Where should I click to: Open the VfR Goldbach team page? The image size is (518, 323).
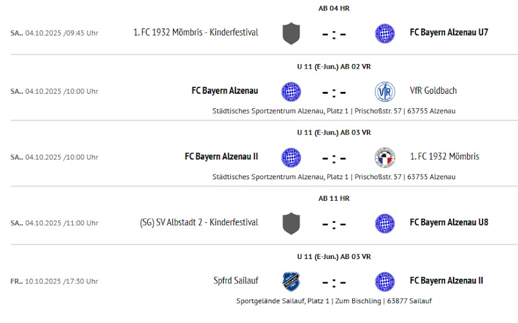coord(433,91)
